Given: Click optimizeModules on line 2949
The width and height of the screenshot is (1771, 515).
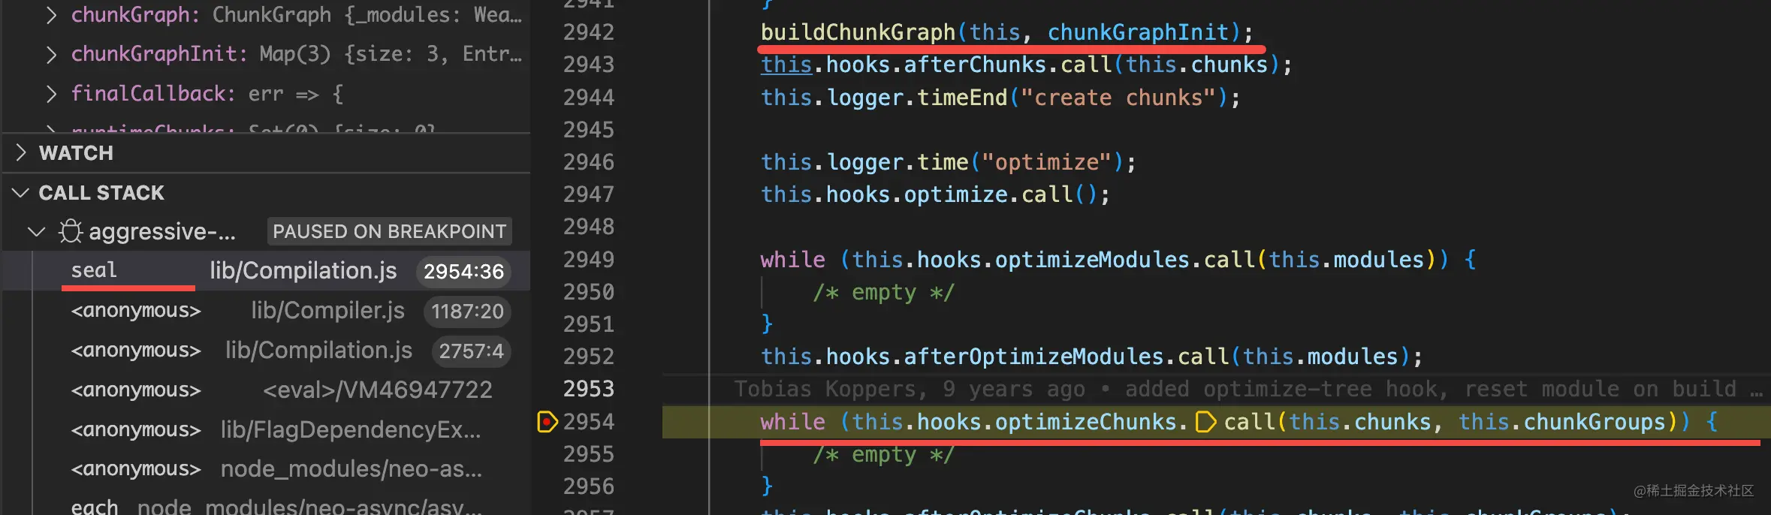Looking at the screenshot, I should coord(1092,260).
